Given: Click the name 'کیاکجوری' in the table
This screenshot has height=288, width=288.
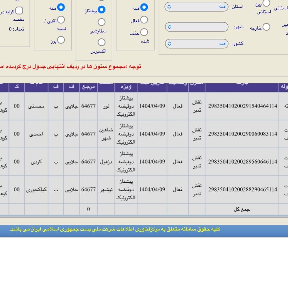Looking at the screenshot, I should click(36, 190).
